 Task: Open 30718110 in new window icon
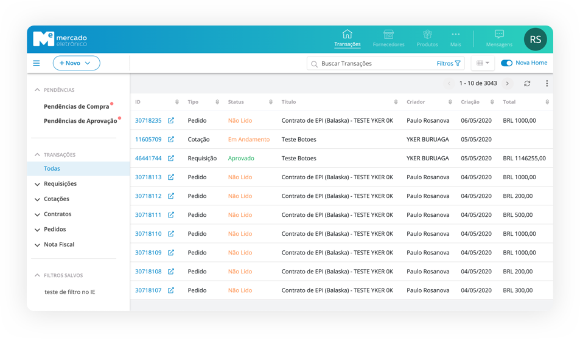pyautogui.click(x=171, y=233)
